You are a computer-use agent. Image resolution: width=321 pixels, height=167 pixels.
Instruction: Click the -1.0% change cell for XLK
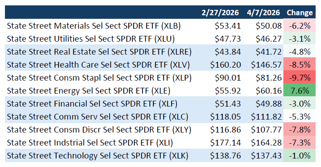pos(299,156)
